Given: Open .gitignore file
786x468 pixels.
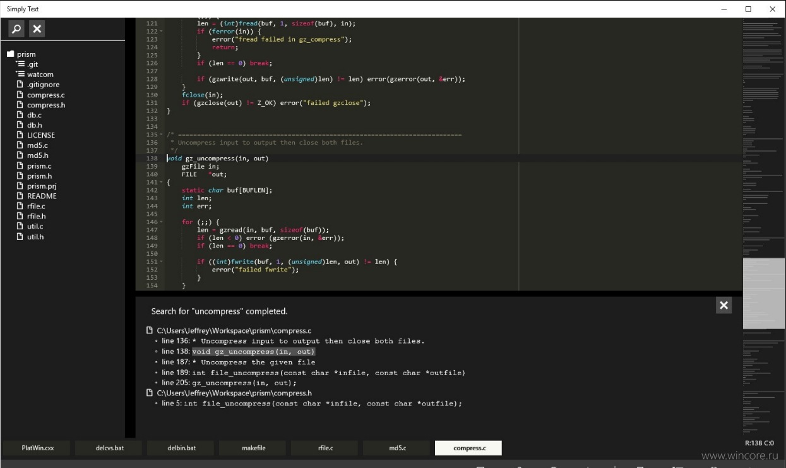Looking at the screenshot, I should (x=43, y=85).
